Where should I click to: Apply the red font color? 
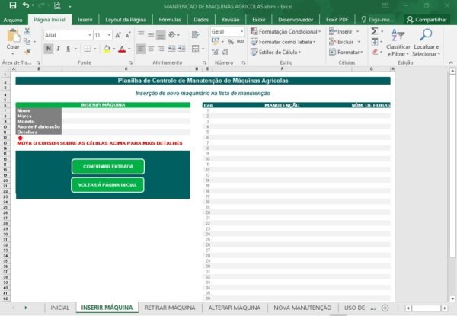[122, 49]
